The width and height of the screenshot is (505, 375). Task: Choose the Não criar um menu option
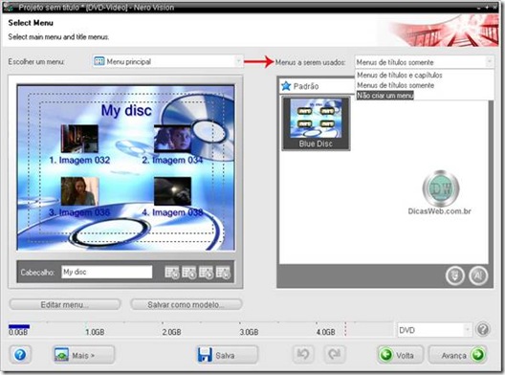[x=384, y=96]
